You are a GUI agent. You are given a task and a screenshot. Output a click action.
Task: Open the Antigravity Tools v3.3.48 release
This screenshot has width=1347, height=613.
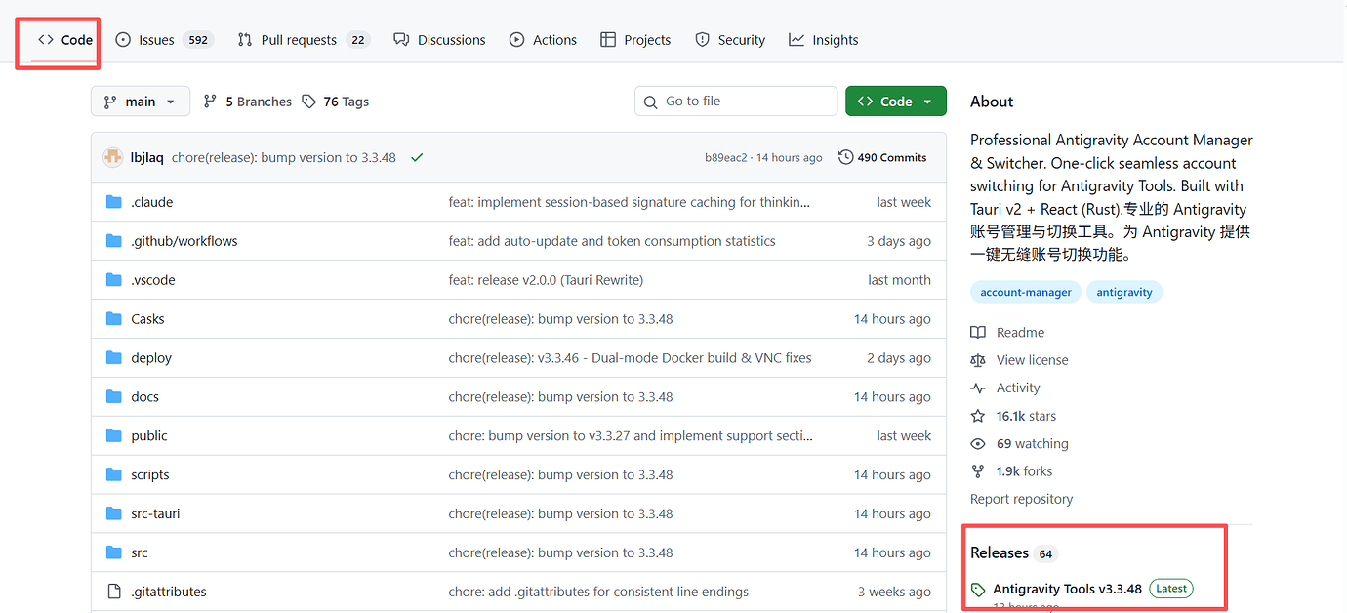click(x=1067, y=589)
